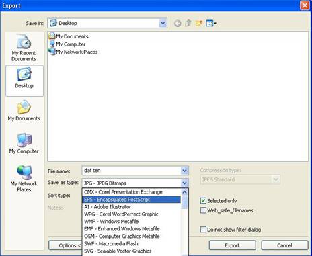Image resolution: width=312 pixels, height=256 pixels.
Task: Choose AI - Adobe Illustrator format
Action: 132,207
